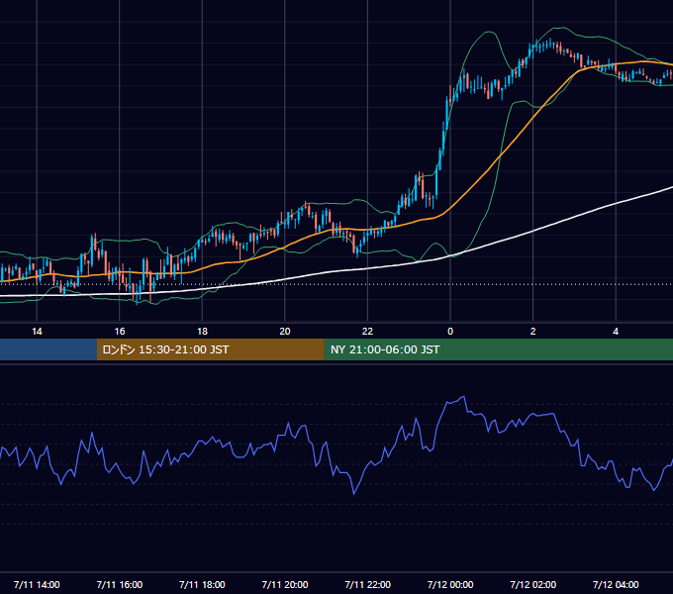Click hour label 22 on price chart axis
This screenshot has height=594, width=673.
tap(367, 331)
